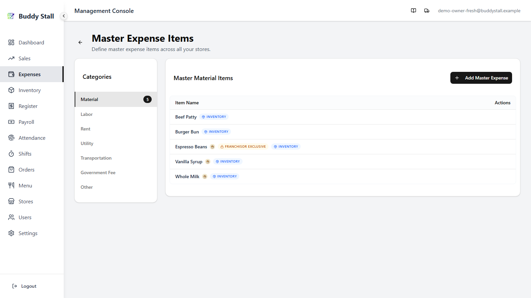The width and height of the screenshot is (531, 298).
Task: Click the Espresso Beans item name
Action: tap(191, 147)
